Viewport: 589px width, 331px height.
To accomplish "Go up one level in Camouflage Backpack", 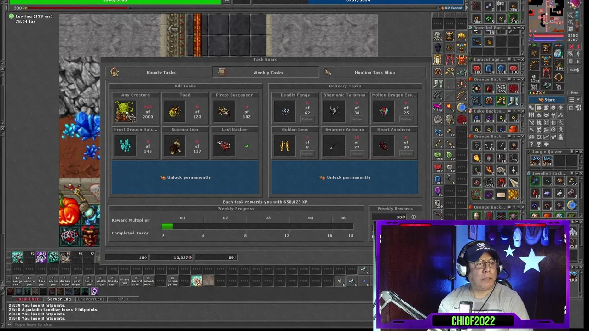I will pyautogui.click(x=514, y=59).
